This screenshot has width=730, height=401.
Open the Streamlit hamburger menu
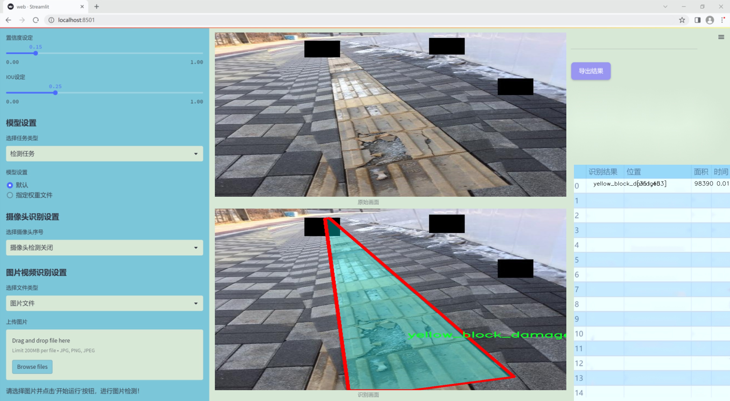pyautogui.click(x=721, y=37)
